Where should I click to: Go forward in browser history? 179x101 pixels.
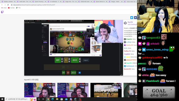pyautogui.click(x=5, y=5)
